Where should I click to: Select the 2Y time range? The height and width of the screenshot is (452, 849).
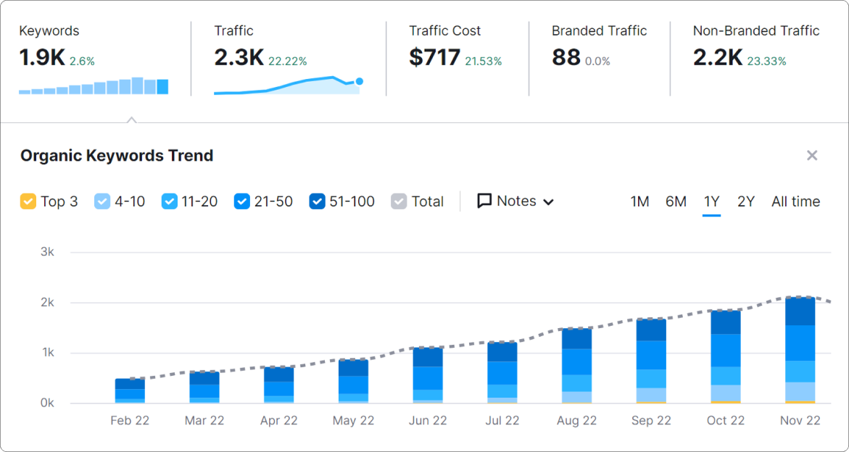746,201
